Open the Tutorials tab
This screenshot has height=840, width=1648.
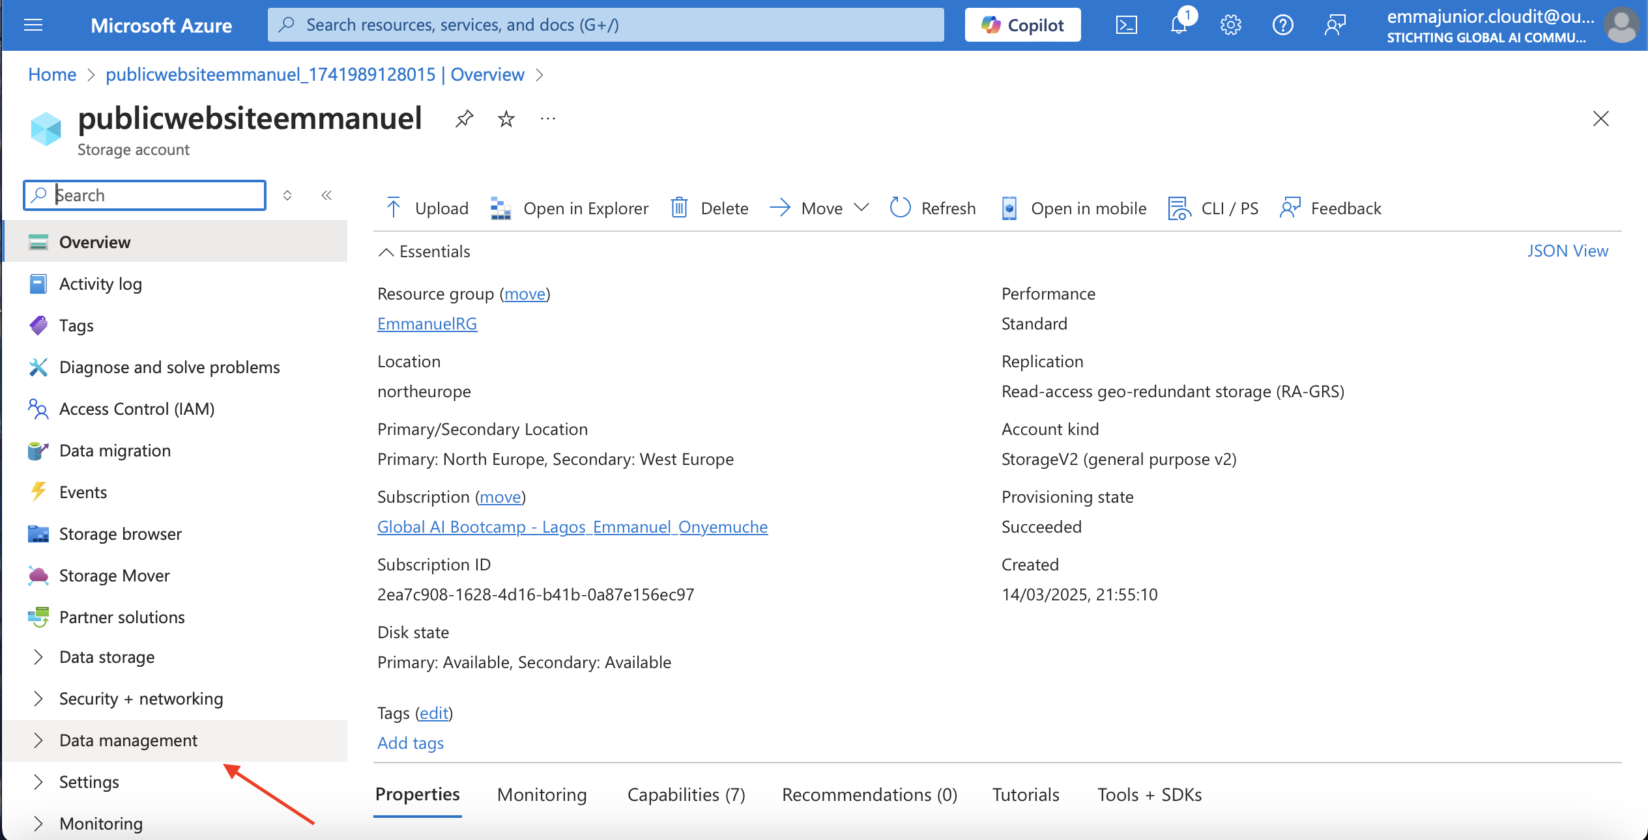(x=1026, y=795)
